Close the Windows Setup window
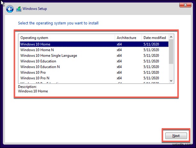 tap(185, 5)
